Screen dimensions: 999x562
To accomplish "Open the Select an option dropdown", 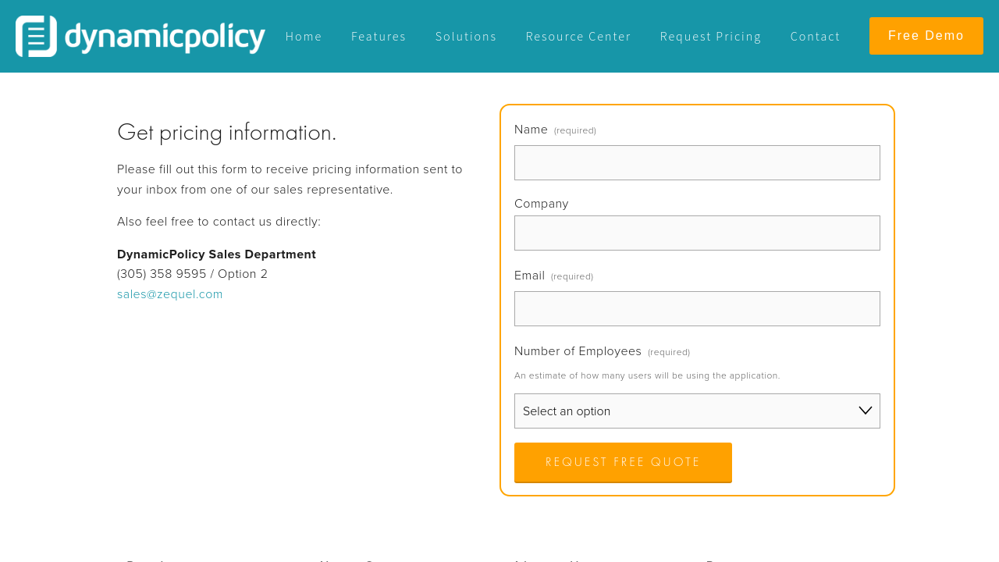I will click(x=687, y=411).
